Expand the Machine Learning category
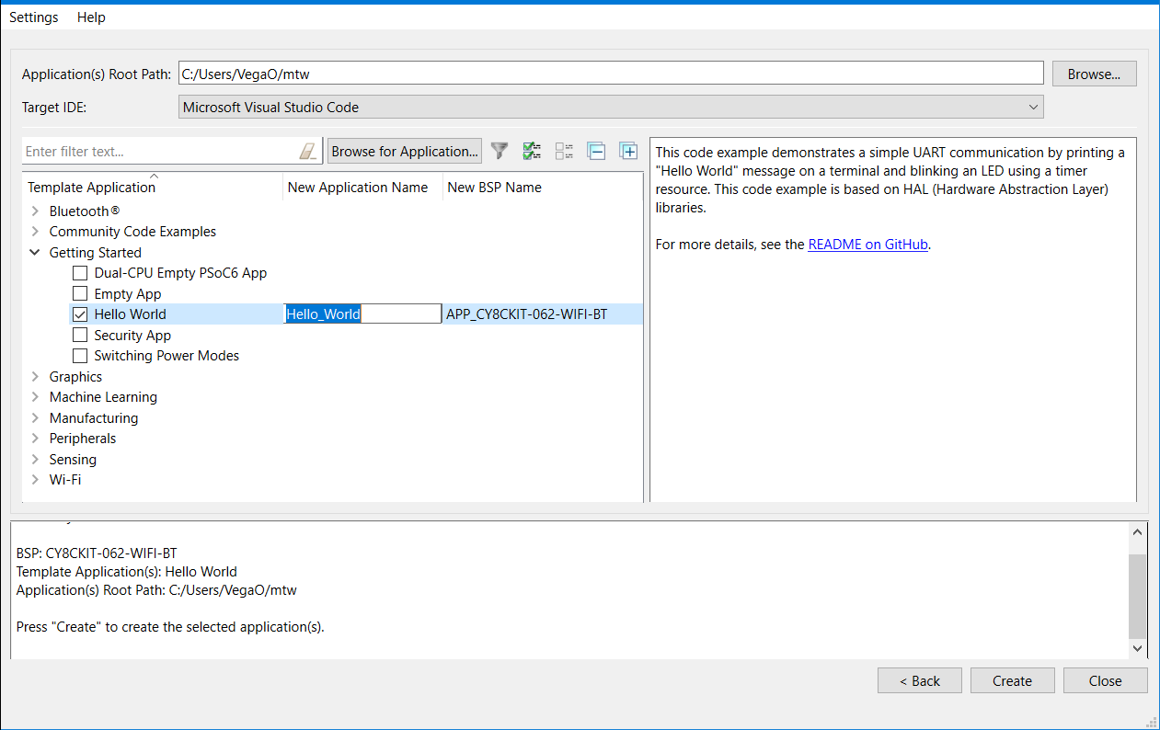 coord(35,397)
